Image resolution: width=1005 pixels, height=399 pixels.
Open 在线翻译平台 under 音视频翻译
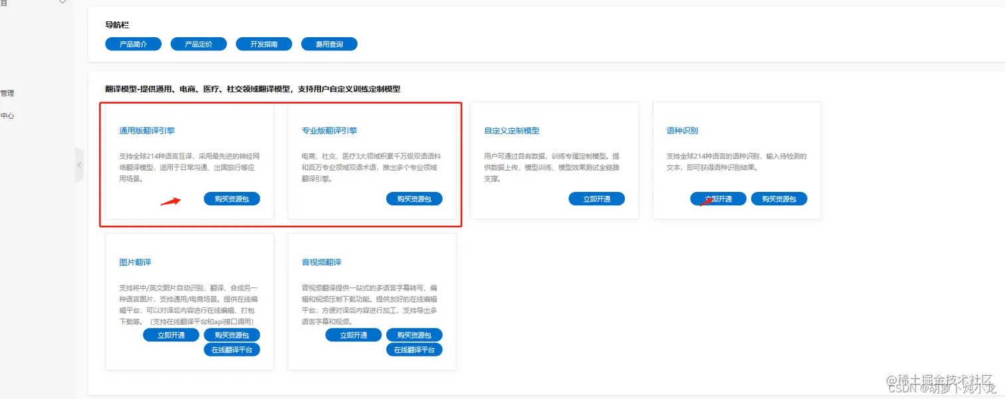[x=414, y=349]
